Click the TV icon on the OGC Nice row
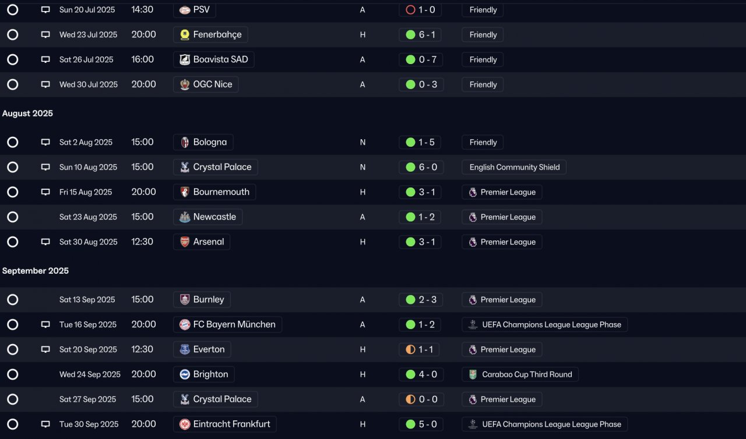Image resolution: width=746 pixels, height=439 pixels. (x=45, y=84)
